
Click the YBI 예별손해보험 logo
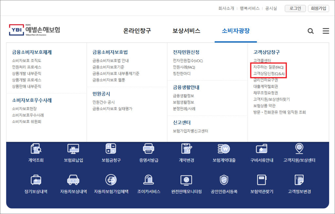35,30
